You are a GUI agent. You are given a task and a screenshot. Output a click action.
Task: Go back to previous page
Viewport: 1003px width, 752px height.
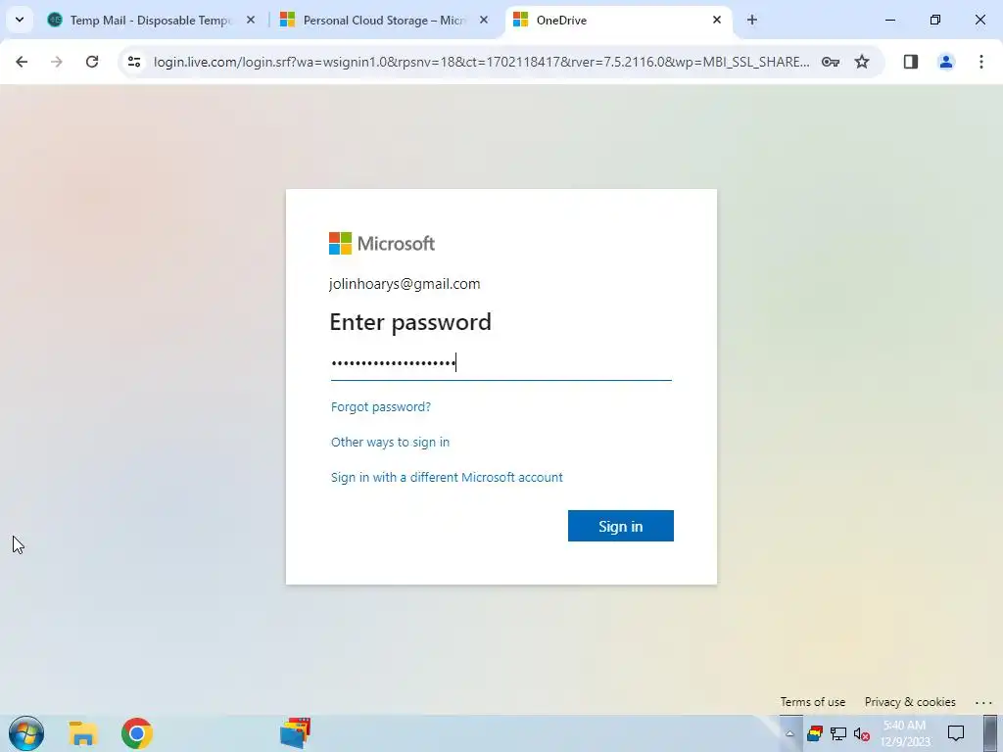[22, 62]
